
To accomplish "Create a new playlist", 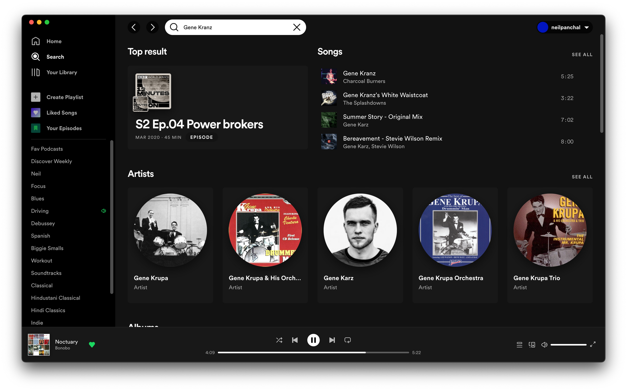I will click(65, 97).
